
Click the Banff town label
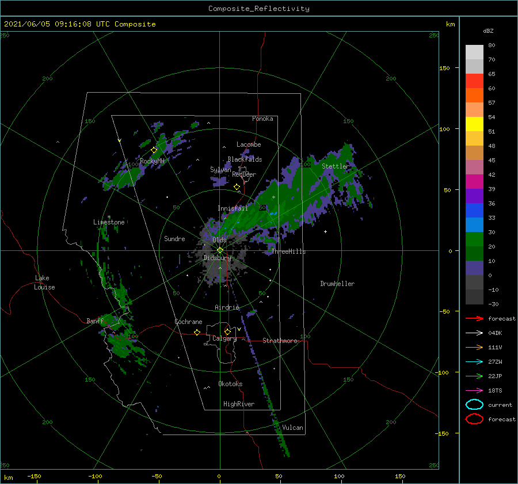(95, 321)
